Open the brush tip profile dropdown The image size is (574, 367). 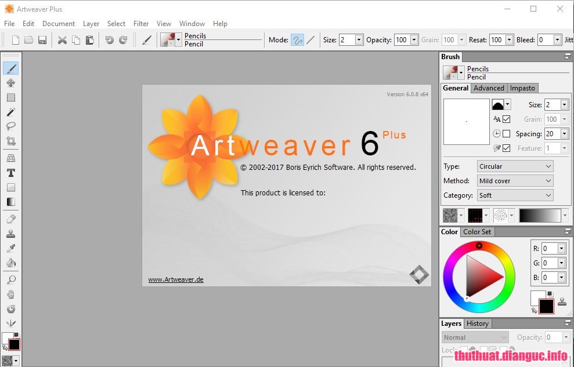tap(507, 104)
